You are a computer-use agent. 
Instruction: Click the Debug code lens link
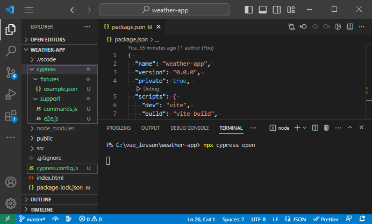point(148,89)
